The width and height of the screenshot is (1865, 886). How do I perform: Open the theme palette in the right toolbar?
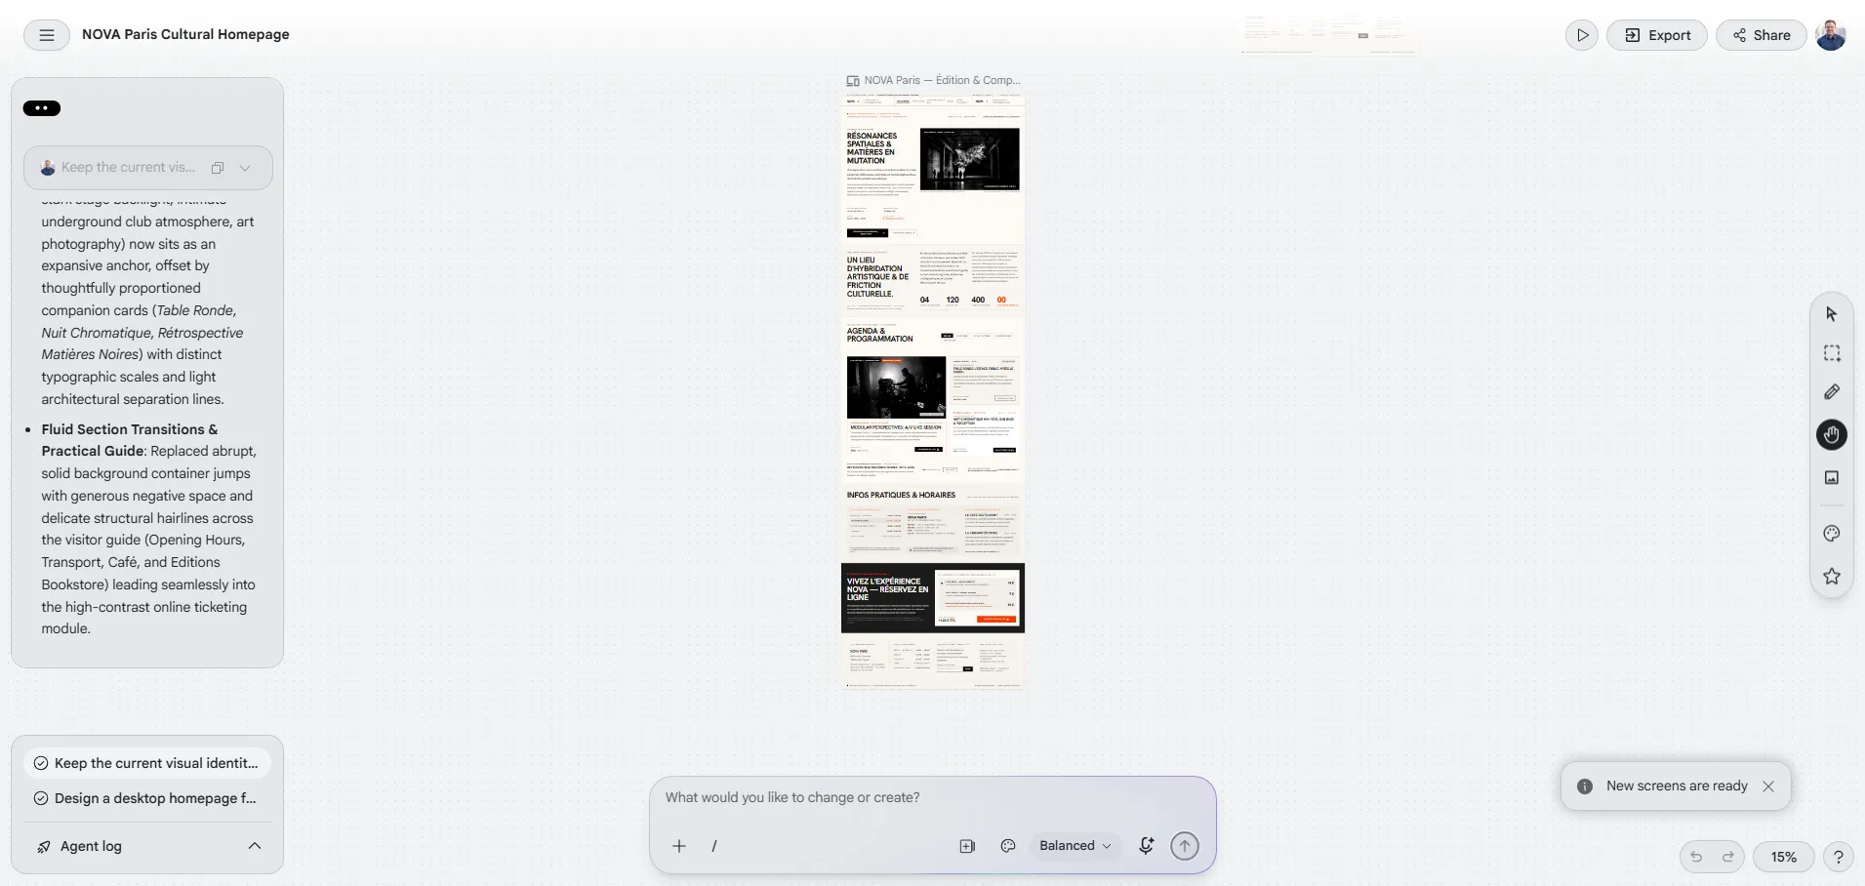(x=1832, y=534)
